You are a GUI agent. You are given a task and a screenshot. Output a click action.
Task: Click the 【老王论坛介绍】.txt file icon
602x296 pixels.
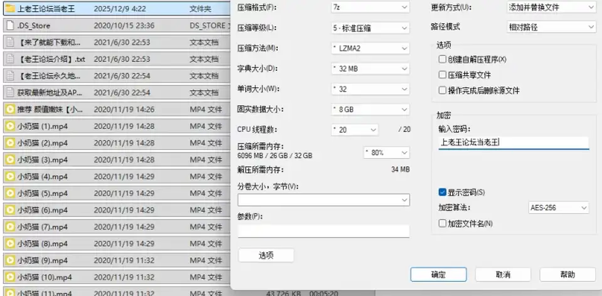pyautogui.click(x=11, y=59)
